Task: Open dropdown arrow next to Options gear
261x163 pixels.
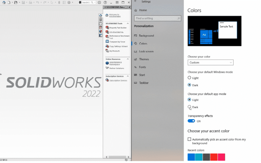Action: coord(73,2)
